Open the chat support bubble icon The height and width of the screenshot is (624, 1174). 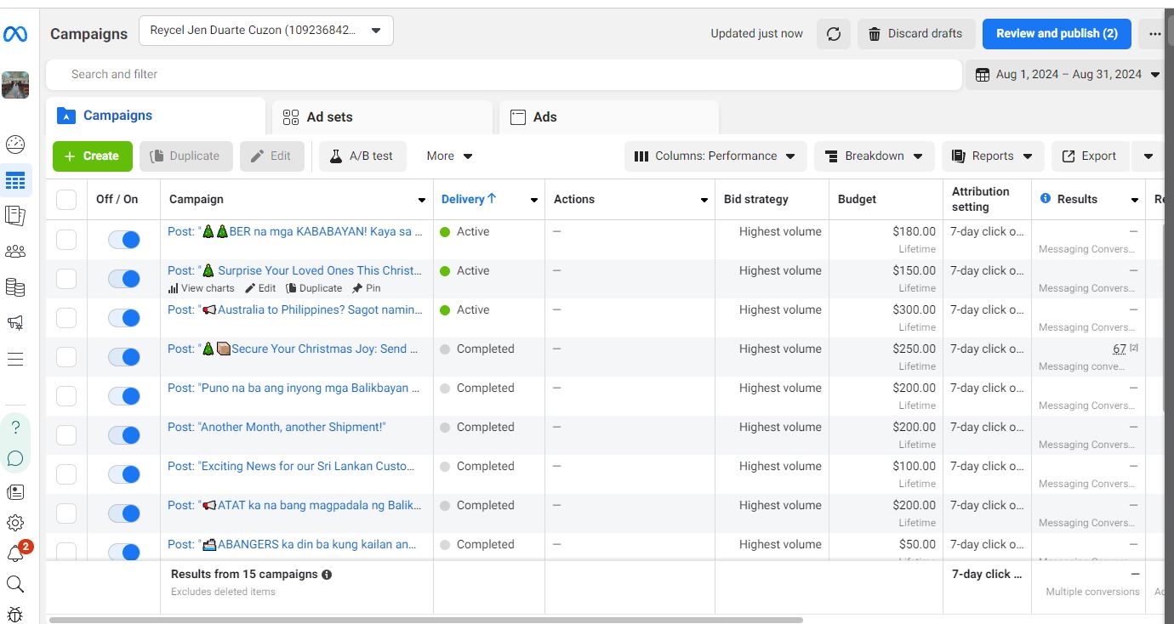click(x=15, y=459)
